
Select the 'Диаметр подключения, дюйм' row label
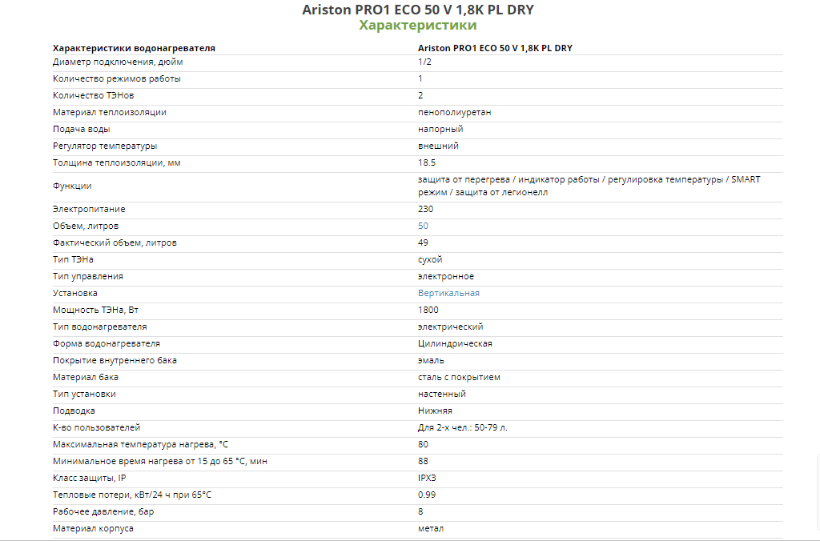click(118, 62)
